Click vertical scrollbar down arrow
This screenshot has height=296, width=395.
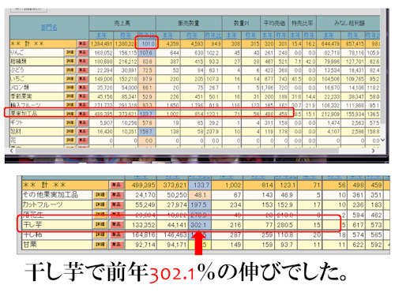point(382,140)
